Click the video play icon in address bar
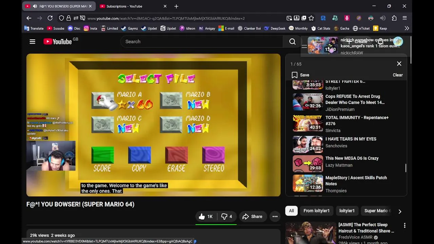Viewport: 434px width, 244px height. coord(304,18)
